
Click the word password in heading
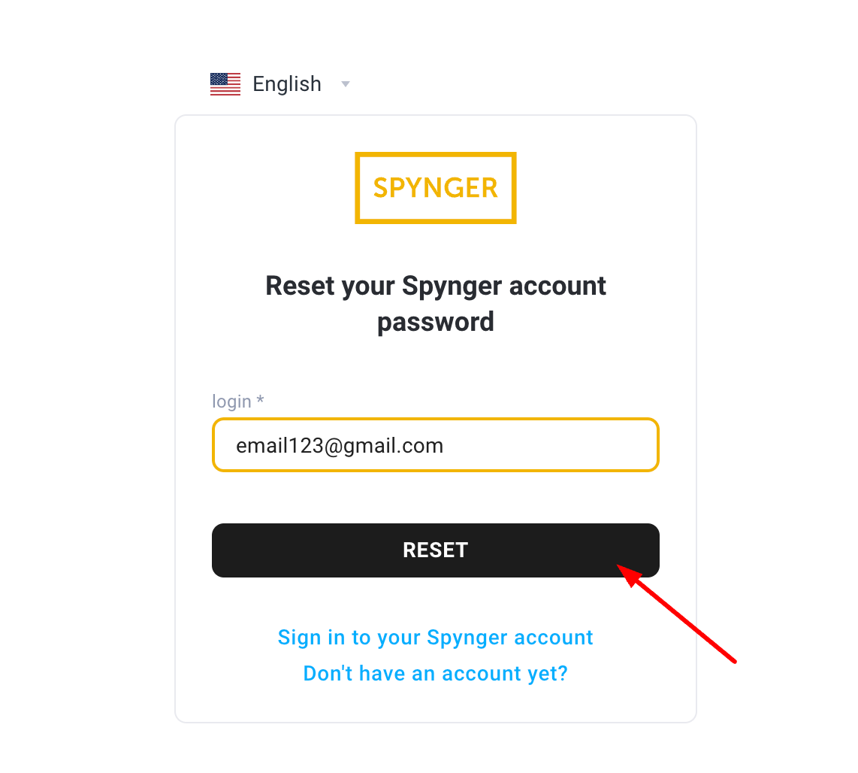436,322
